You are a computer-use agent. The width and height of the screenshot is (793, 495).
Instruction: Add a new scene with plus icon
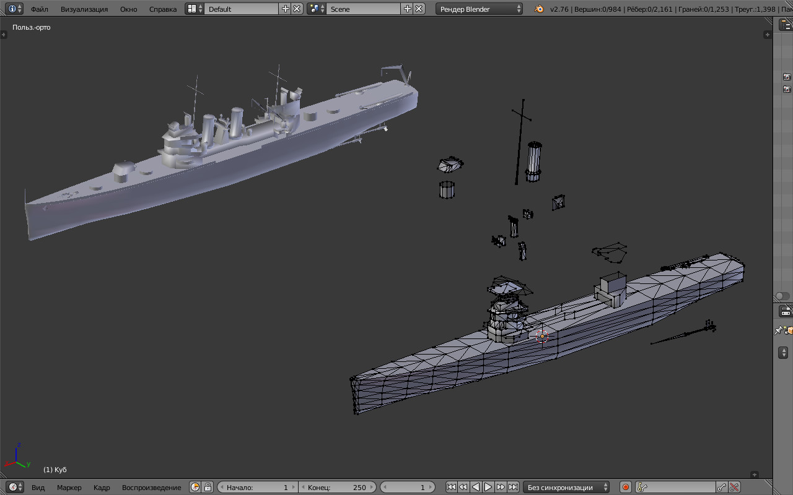tap(407, 9)
